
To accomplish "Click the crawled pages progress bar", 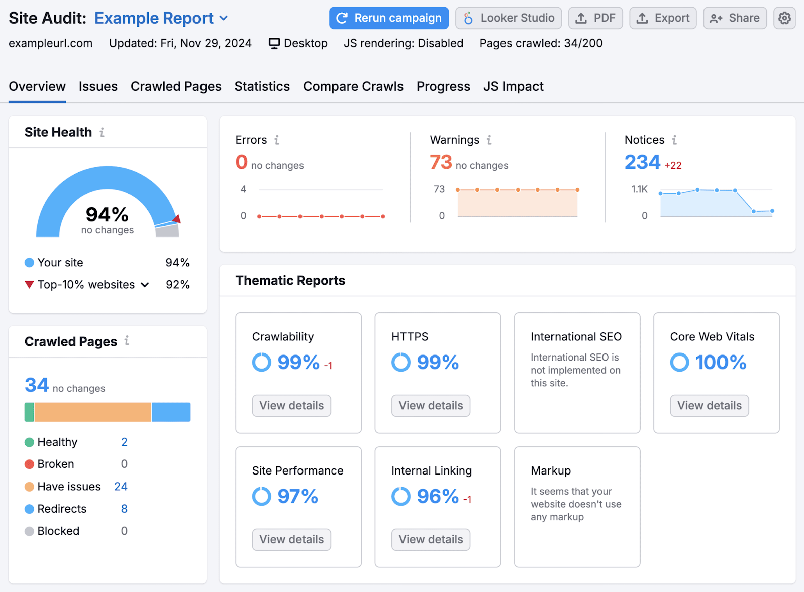I will coord(107,412).
